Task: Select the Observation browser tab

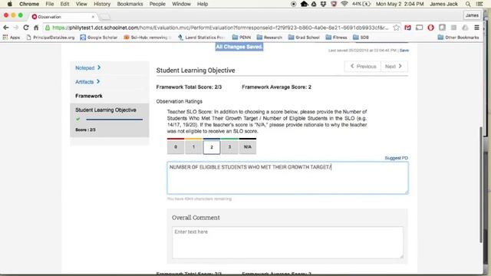Action: [63, 17]
